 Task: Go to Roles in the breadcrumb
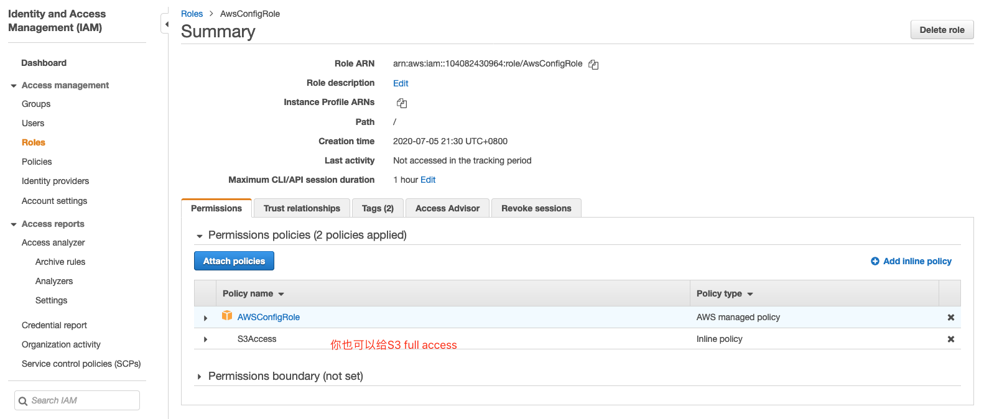[x=192, y=14]
